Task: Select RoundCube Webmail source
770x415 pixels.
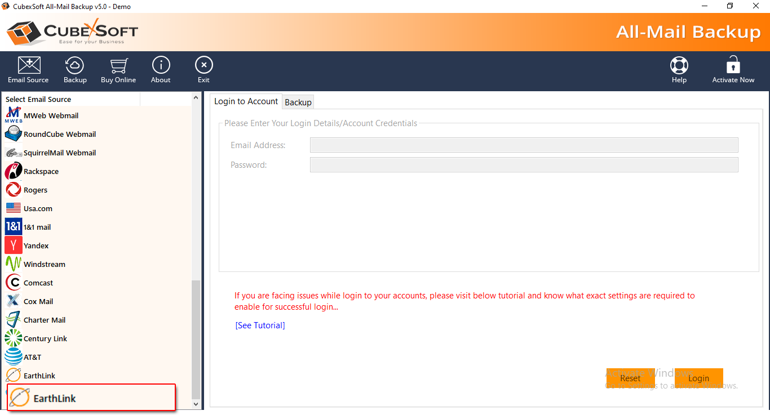Action: tap(59, 134)
